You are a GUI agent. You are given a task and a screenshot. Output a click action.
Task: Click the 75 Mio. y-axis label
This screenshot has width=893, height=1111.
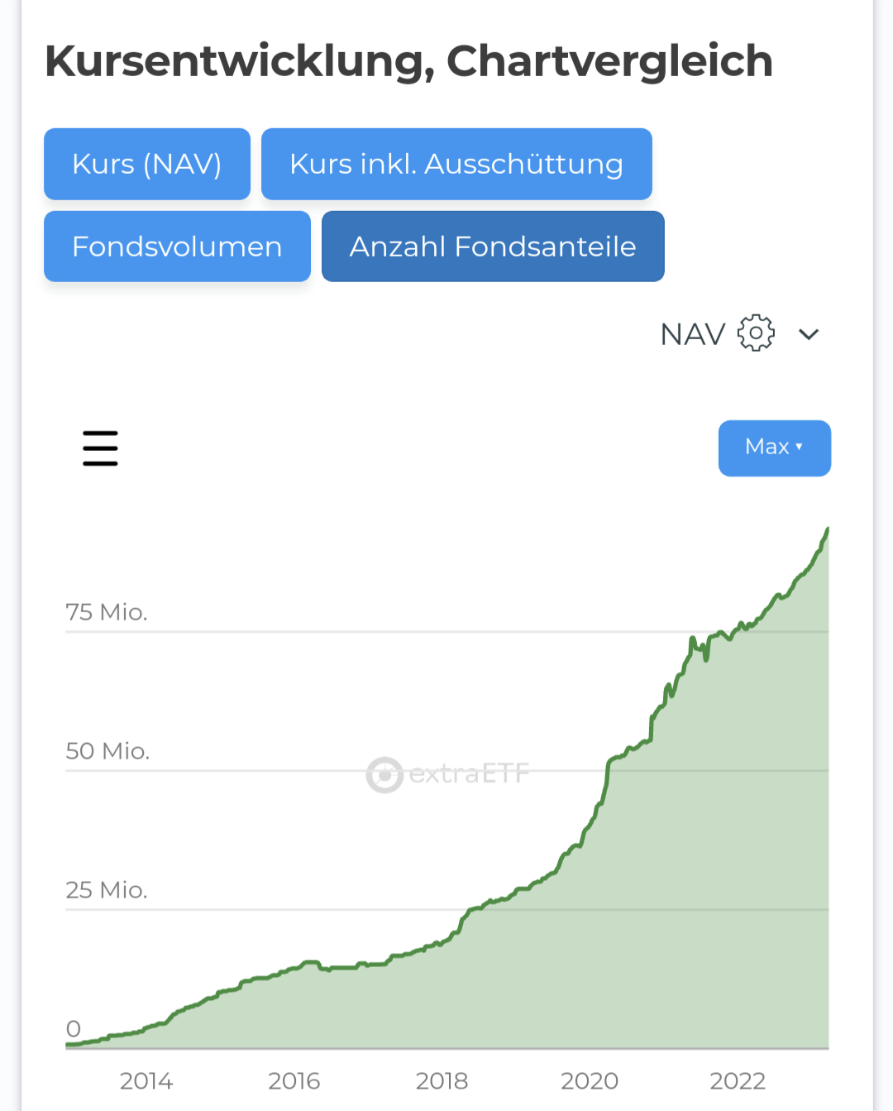107,612
